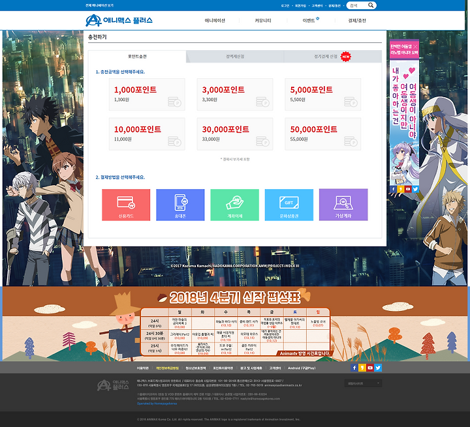This screenshot has width=470, height=427.
Task: Click YouTube icon on side banner
Action: coord(408,189)
